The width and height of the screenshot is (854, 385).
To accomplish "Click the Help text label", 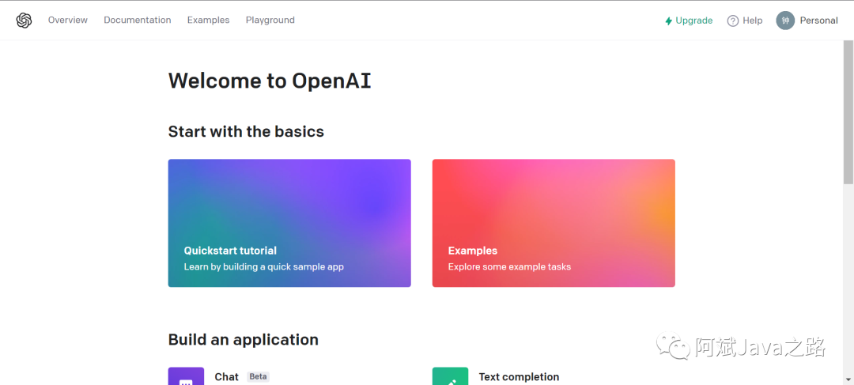I will coord(753,21).
